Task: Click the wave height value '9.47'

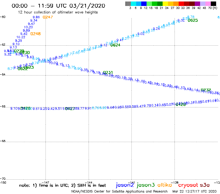Action: click(x=31, y=24)
